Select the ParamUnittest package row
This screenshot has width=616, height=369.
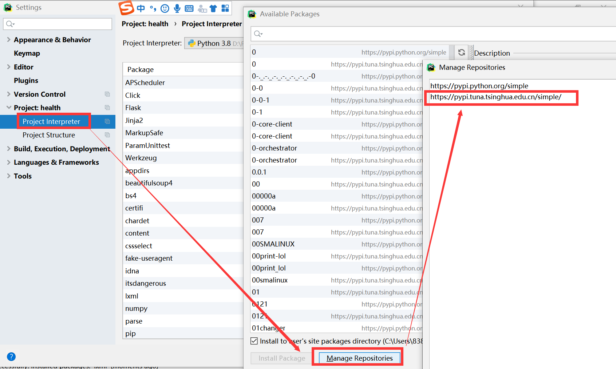(183, 145)
